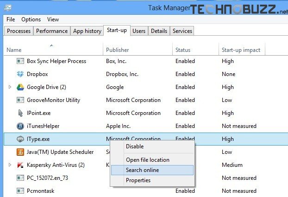Click the Kaspersky Anti-Virus icon
Viewport: 288px width, 197px height.
[20, 165]
